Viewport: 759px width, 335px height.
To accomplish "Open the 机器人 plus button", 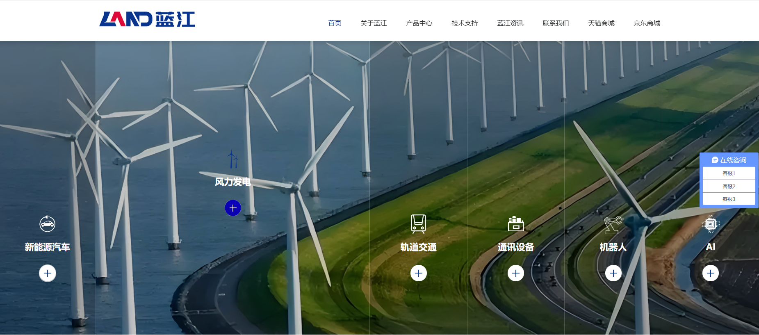I will tap(613, 273).
